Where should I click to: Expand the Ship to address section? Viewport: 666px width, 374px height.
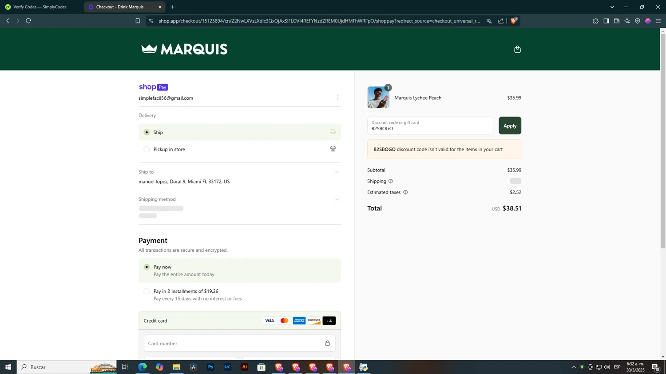point(337,172)
